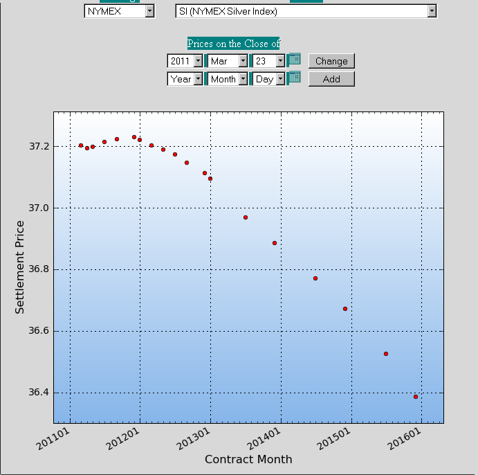478x475 pixels.
Task: Click the Add button
Action: click(x=331, y=79)
